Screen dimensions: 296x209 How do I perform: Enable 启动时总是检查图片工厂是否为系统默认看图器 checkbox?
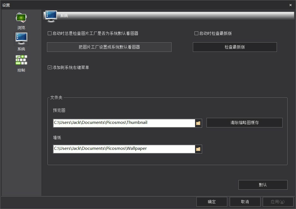[x=50, y=34]
